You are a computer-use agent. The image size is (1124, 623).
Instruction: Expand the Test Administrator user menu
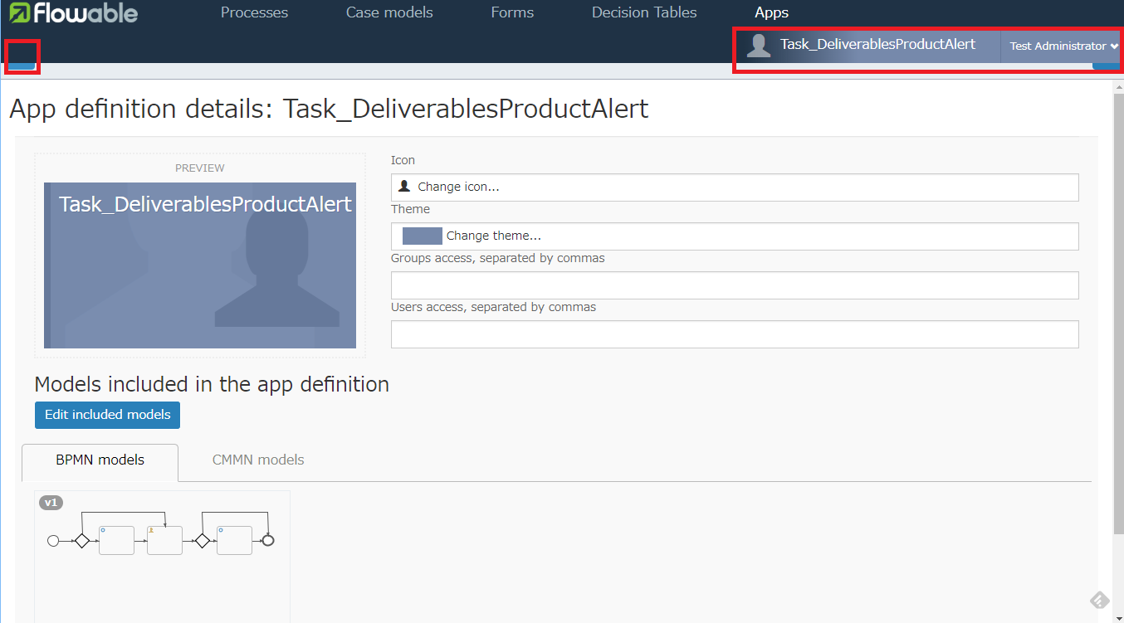pyautogui.click(x=1063, y=46)
